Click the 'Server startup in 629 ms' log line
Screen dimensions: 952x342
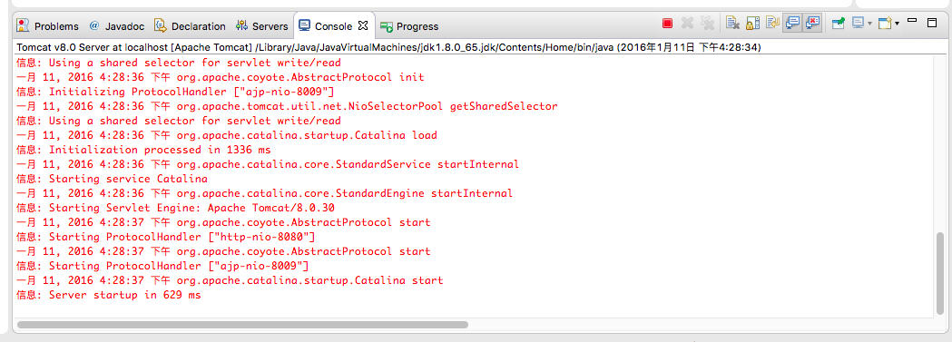pyautogui.click(x=108, y=296)
